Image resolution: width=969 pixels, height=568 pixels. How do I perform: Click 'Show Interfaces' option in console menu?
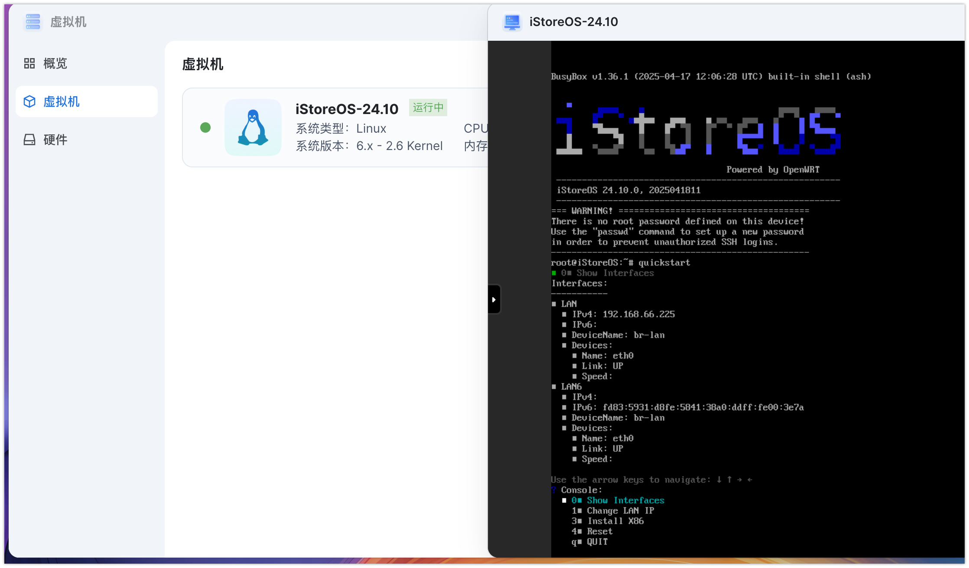tap(625, 500)
